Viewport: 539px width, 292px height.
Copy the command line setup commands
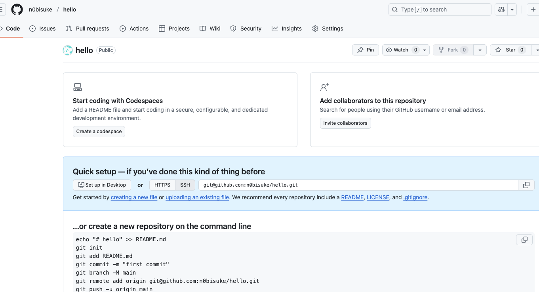pyautogui.click(x=524, y=240)
